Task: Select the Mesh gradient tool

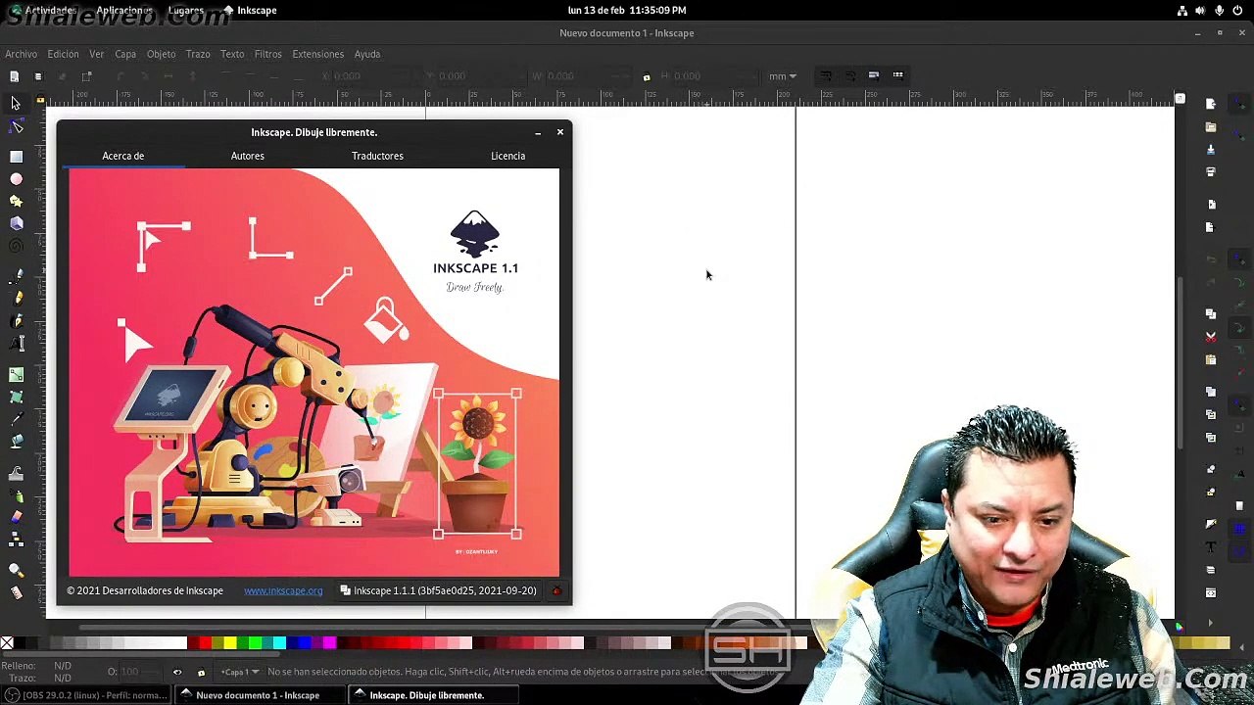Action: click(16, 397)
